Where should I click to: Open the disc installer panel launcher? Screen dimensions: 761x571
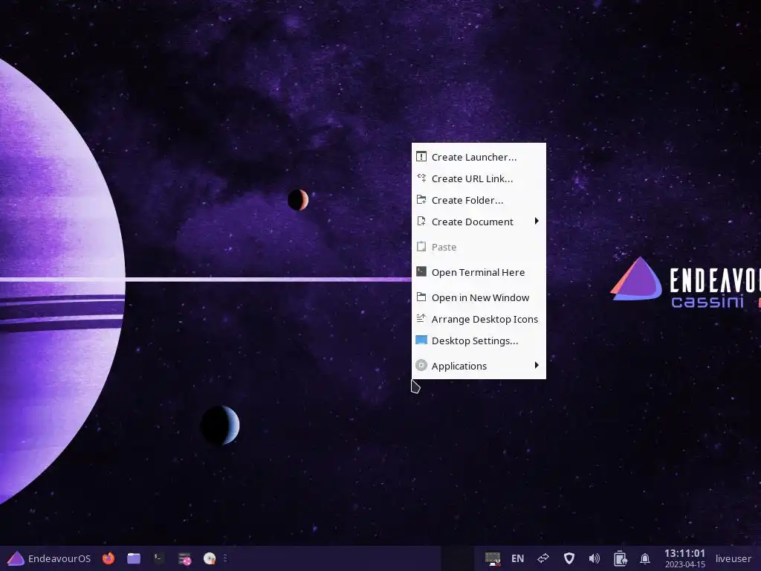[x=209, y=558]
